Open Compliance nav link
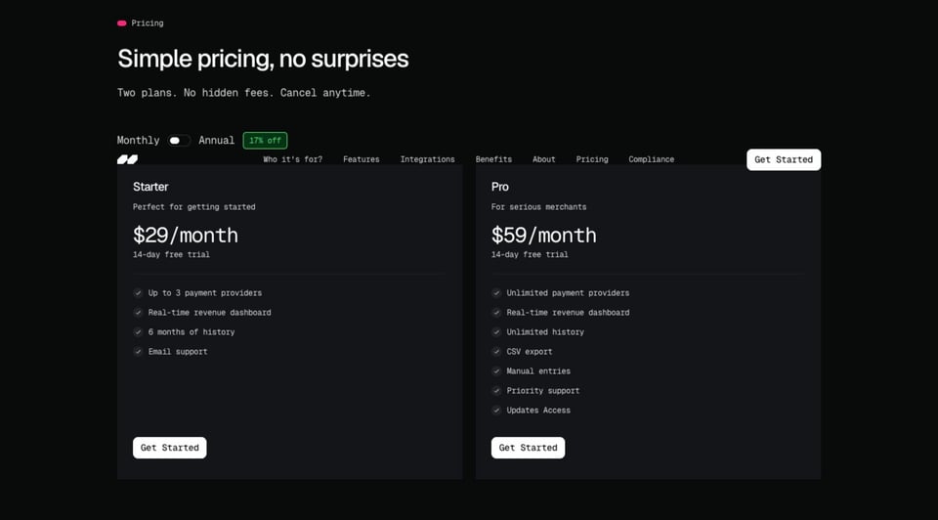Image resolution: width=938 pixels, height=520 pixels. click(652, 159)
